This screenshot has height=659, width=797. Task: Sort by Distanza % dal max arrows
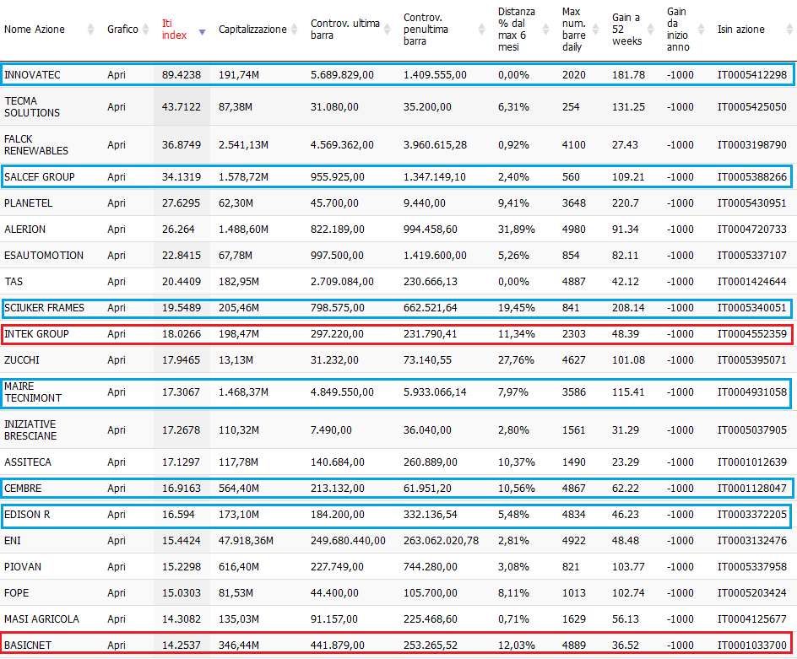tap(546, 30)
